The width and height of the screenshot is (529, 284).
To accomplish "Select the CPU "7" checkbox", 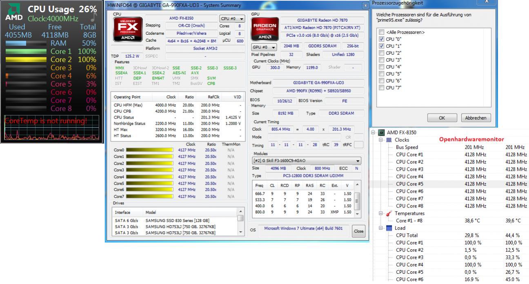I will coord(381,87).
